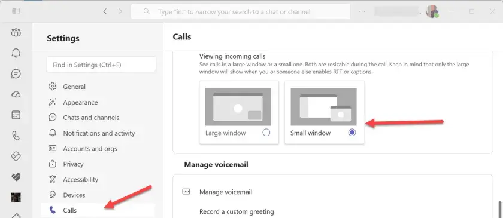Screen dimensions: 503x218
Task: Open Manage voicemail option
Action: (226, 192)
